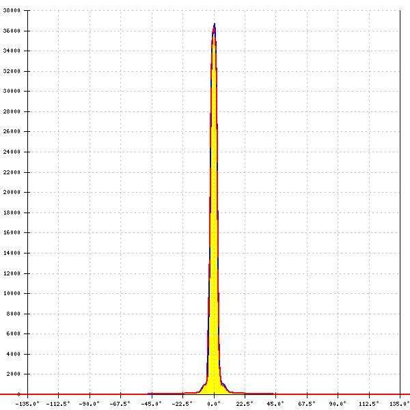The image size is (410, 410).
Task: Select the 34000 y-axis value
Action: 12,51
